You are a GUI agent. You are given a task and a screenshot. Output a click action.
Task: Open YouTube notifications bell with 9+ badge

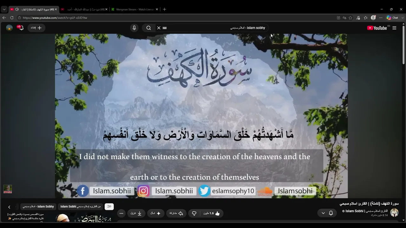click(x=21, y=28)
